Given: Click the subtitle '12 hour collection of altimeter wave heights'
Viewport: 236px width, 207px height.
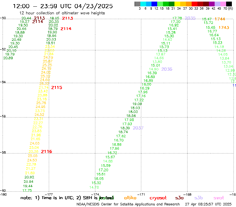Looking at the screenshot, I should pos(62,13).
